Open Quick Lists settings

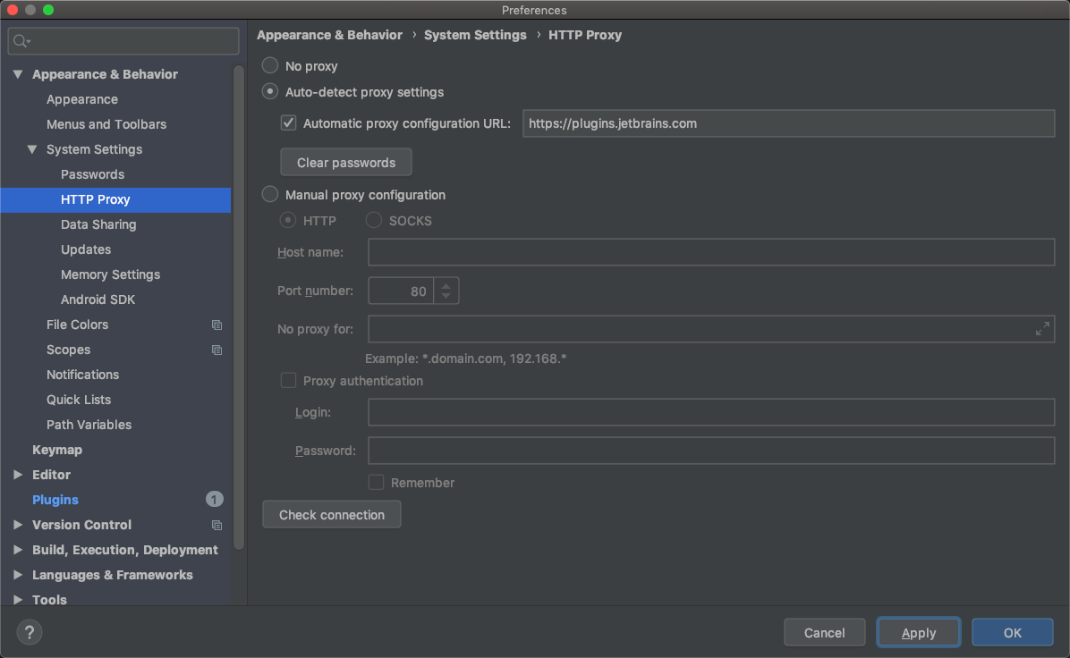79,400
